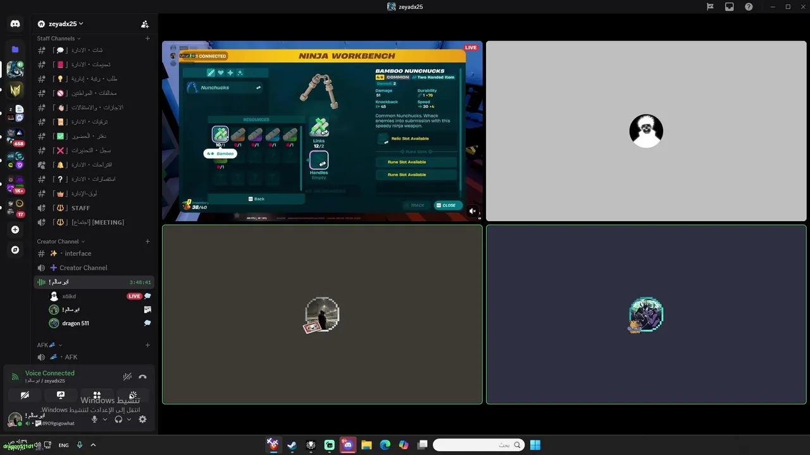Open Windows Start menu

click(535, 445)
